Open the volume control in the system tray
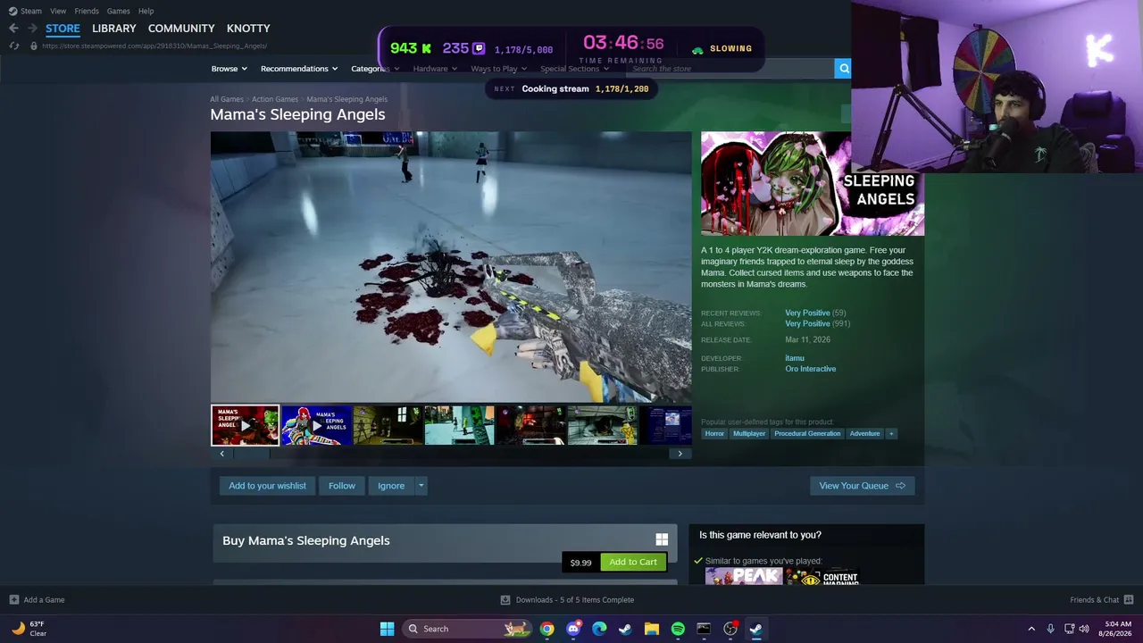 (x=1084, y=629)
